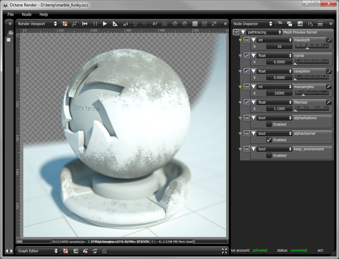Click the filtersize slider track
The image size is (339, 259).
pos(312,109)
